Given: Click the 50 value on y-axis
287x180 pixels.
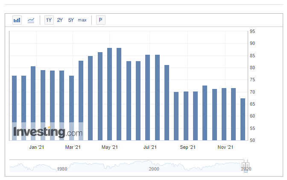Looking at the screenshot, I should point(252,140).
